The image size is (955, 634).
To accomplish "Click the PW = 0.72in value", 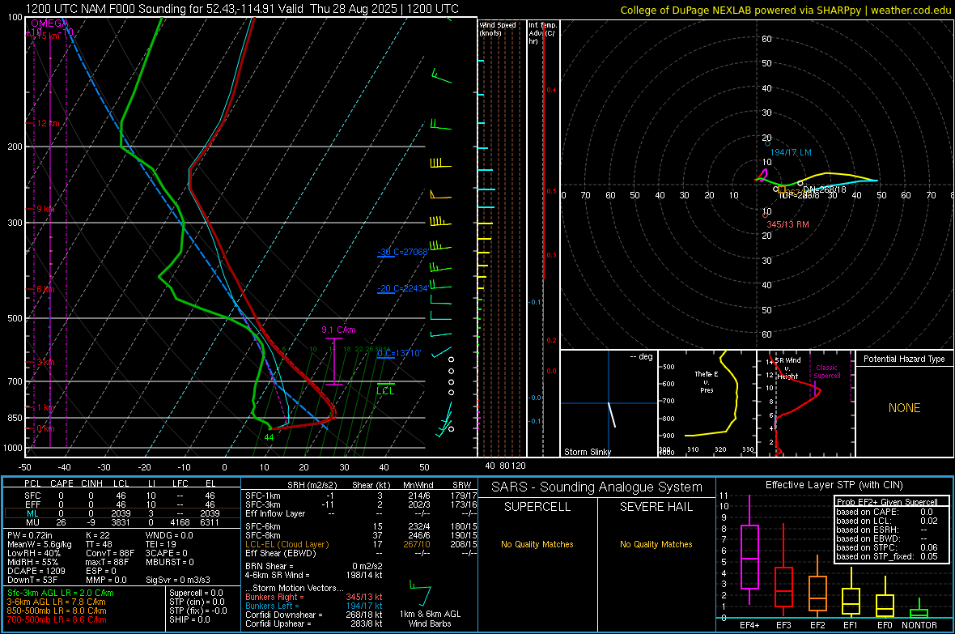I will point(30,535).
